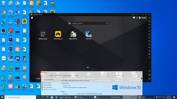Click Control Panel Home link
This screenshot has width=177, height=99.
coord(48,79)
